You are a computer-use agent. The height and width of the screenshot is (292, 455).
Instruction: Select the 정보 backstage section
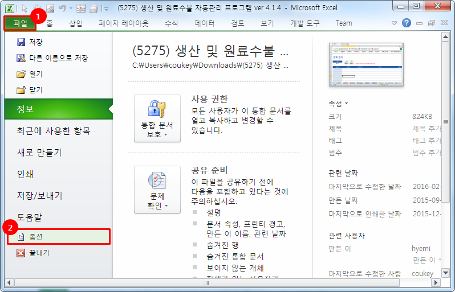click(x=58, y=109)
